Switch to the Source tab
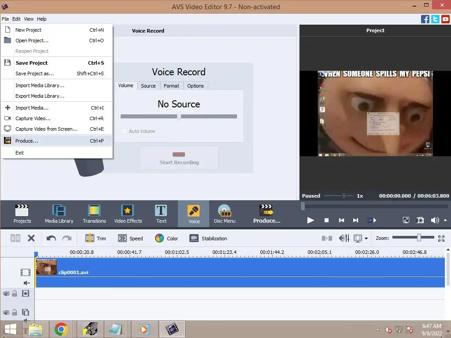 (x=148, y=86)
